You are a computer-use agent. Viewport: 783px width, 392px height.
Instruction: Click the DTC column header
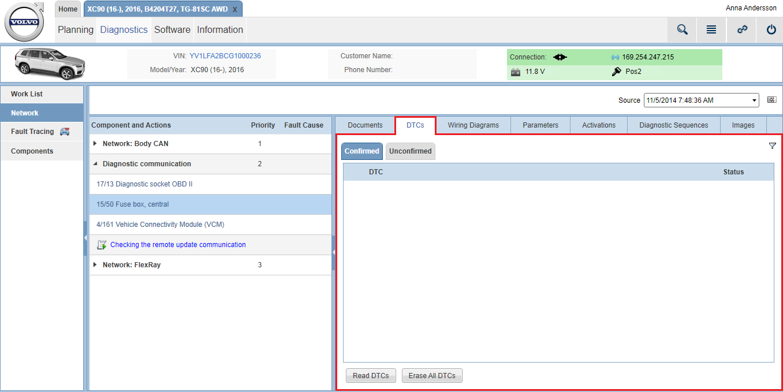click(x=376, y=172)
